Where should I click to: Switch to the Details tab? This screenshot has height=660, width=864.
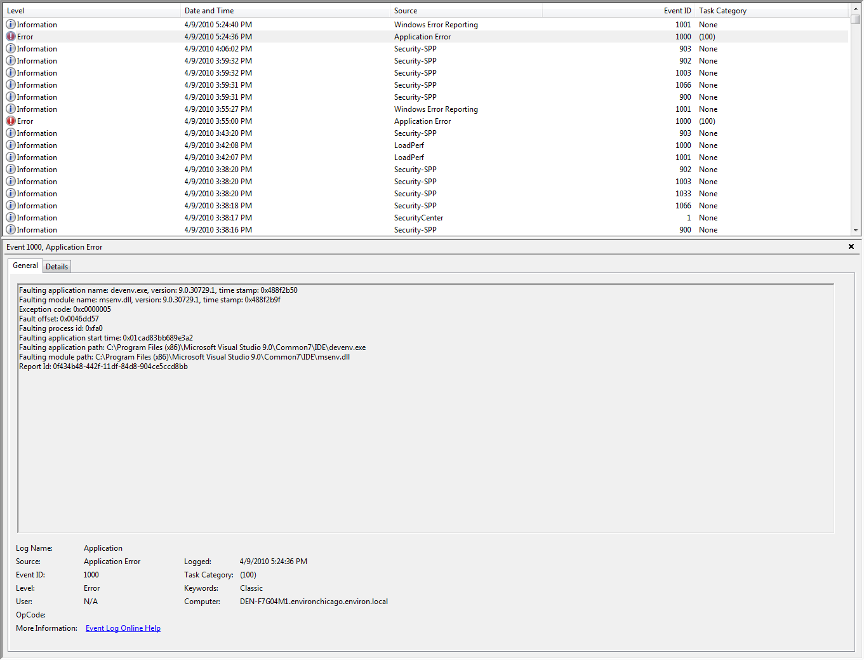click(57, 267)
